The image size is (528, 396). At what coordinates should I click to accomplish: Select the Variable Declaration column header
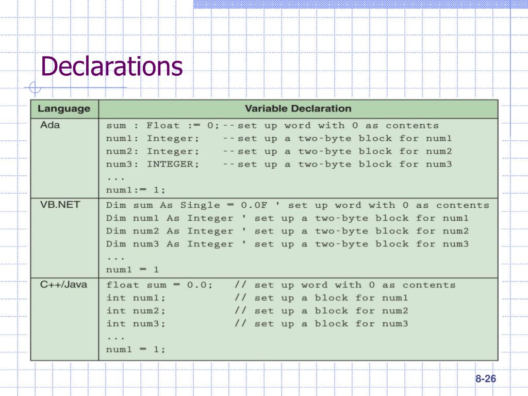coord(298,108)
